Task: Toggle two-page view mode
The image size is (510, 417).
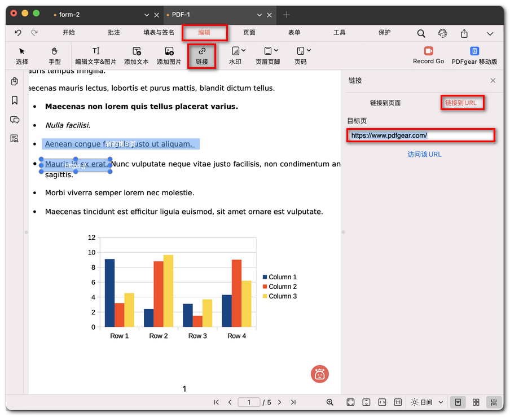Action: point(476,402)
